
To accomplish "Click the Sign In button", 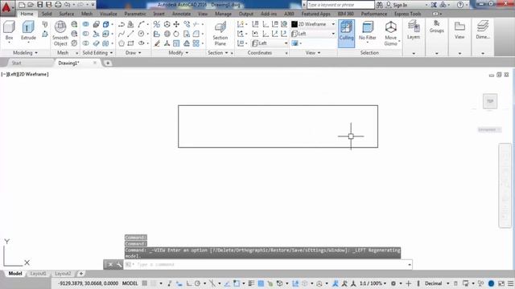I will pyautogui.click(x=397, y=5).
